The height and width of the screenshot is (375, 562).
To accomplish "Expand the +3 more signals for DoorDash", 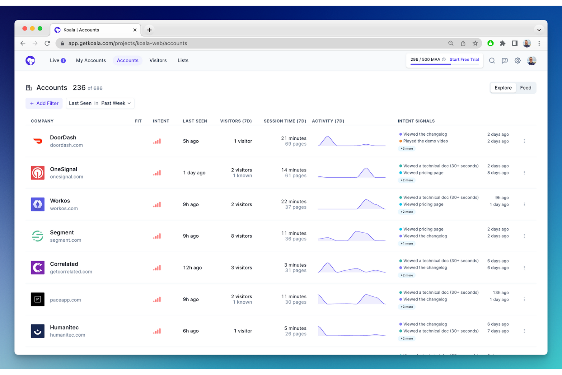I will click(407, 149).
